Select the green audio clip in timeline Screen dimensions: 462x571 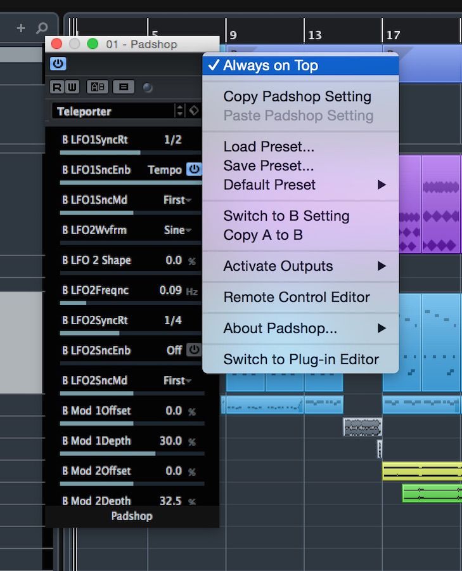(432, 494)
